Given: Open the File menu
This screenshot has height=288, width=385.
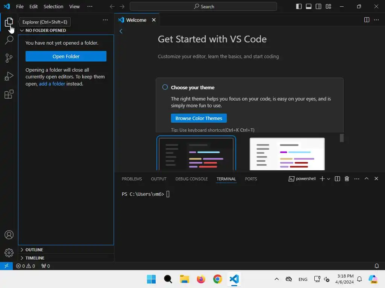Looking at the screenshot, I should [20, 7].
